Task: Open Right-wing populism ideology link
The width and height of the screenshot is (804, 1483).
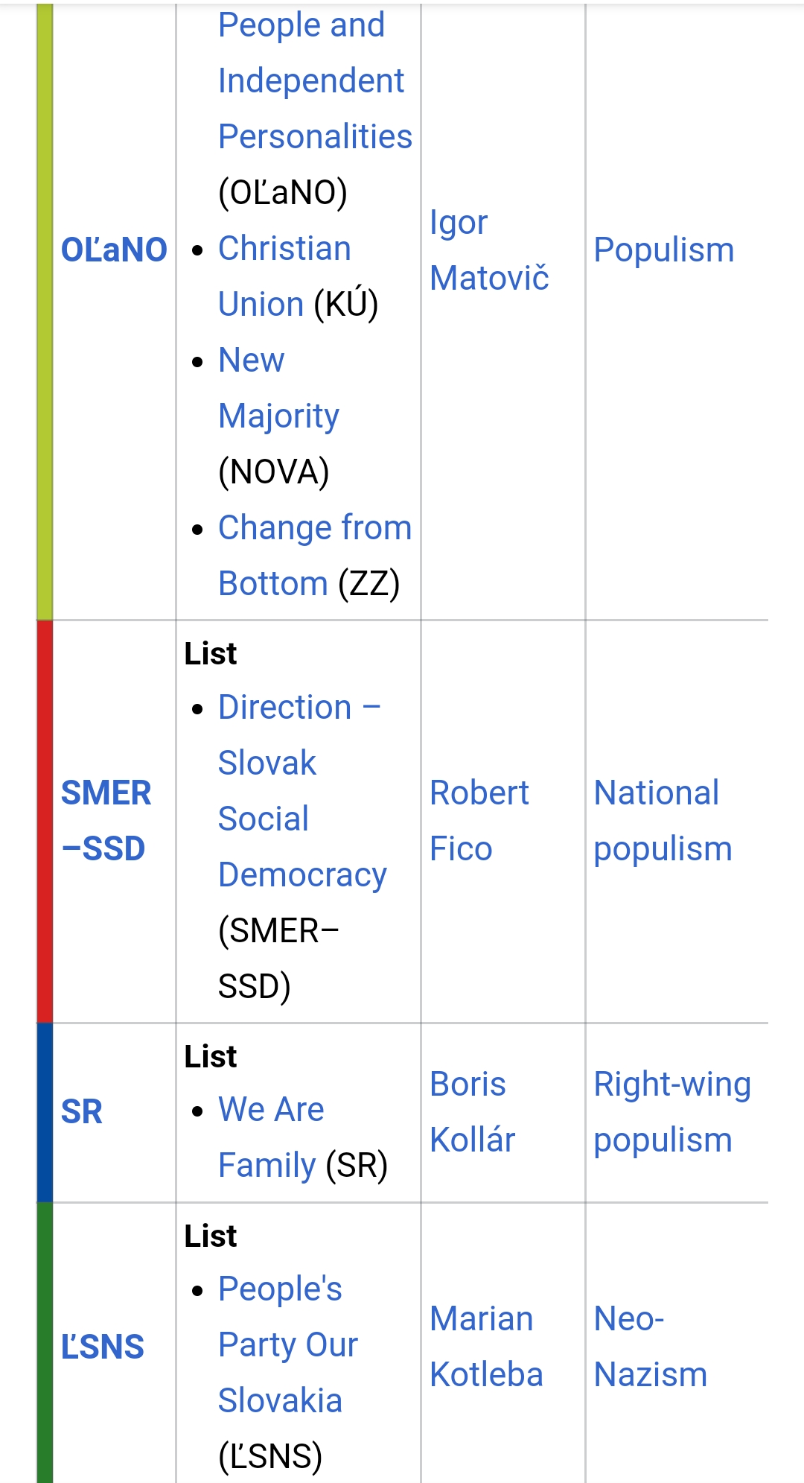Action: [672, 1112]
